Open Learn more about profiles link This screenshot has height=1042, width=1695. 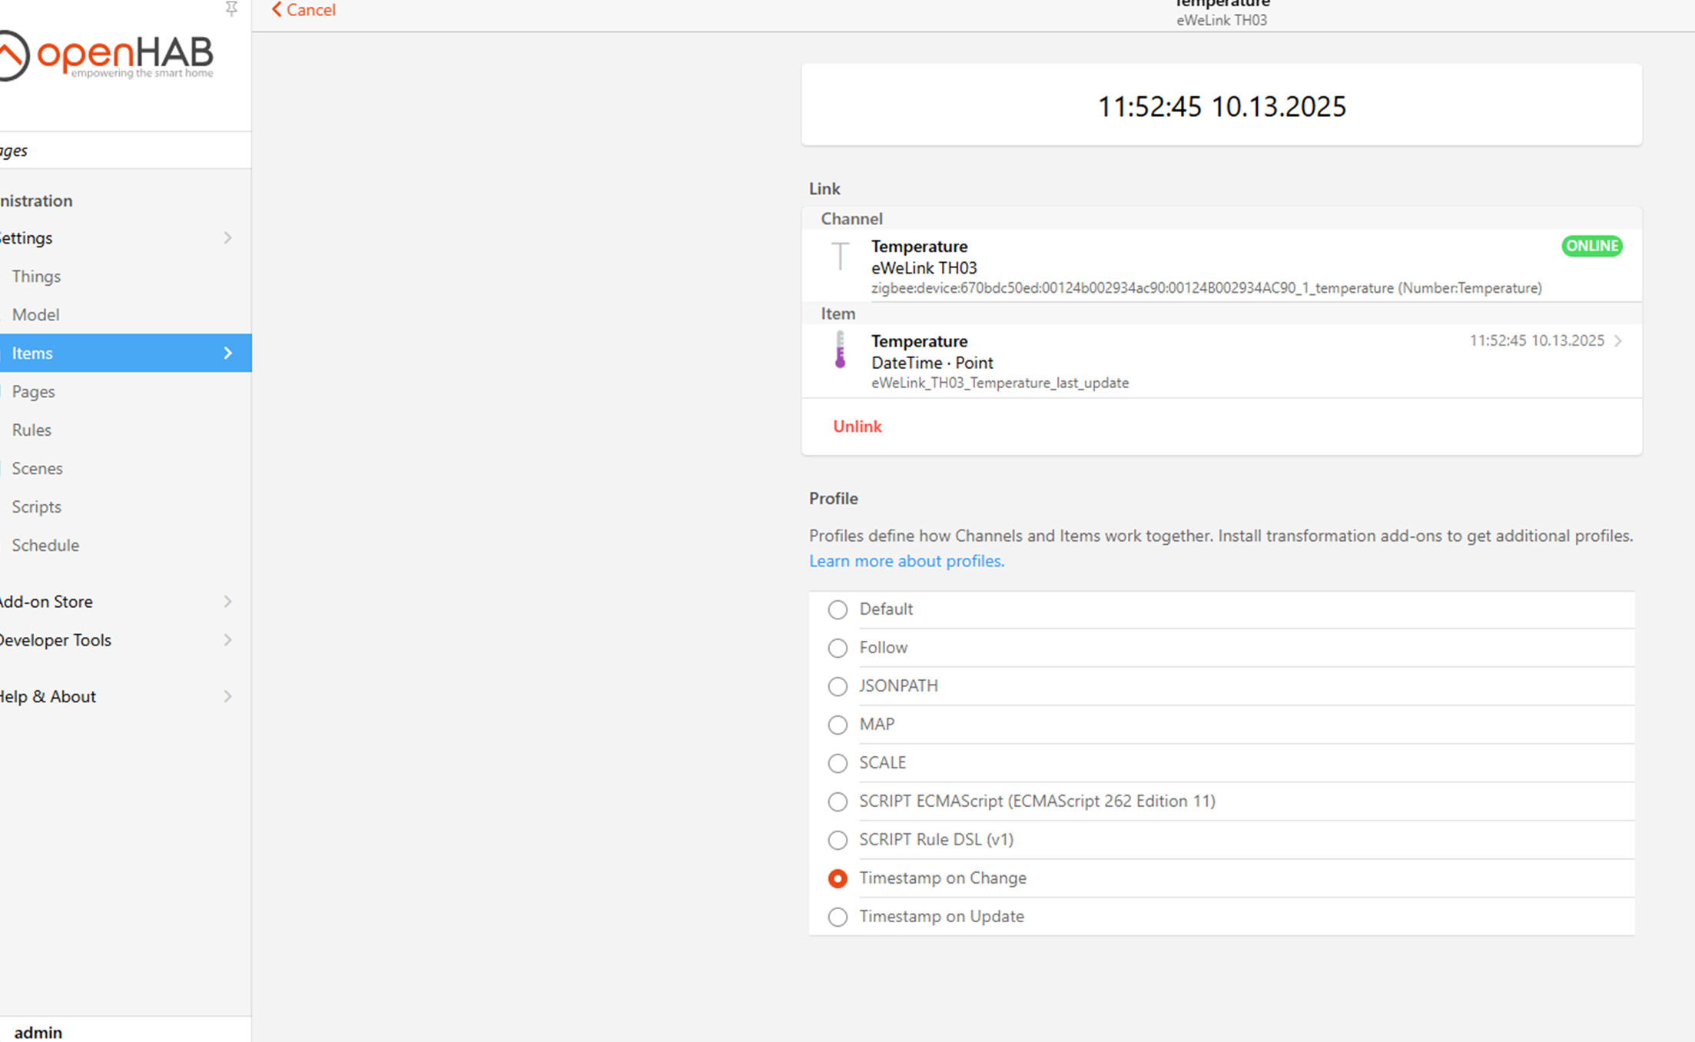pyautogui.click(x=906, y=561)
